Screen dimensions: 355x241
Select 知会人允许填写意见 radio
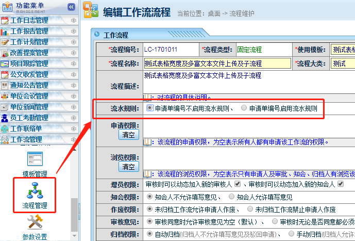click(x=231, y=197)
